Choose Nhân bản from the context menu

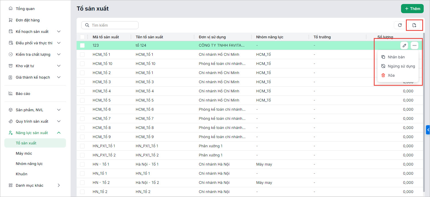coord(396,57)
